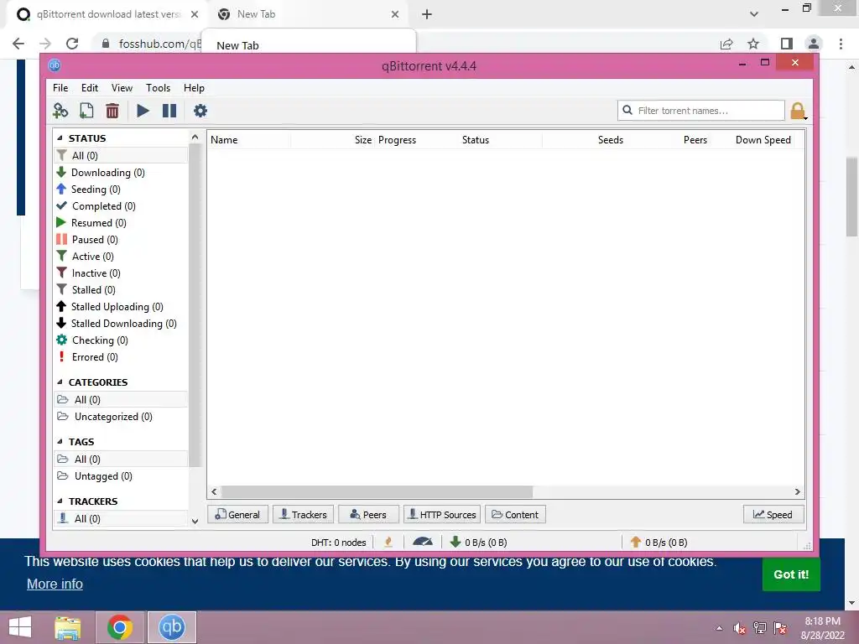Open the File menu
The image size is (859, 644).
[x=60, y=88]
